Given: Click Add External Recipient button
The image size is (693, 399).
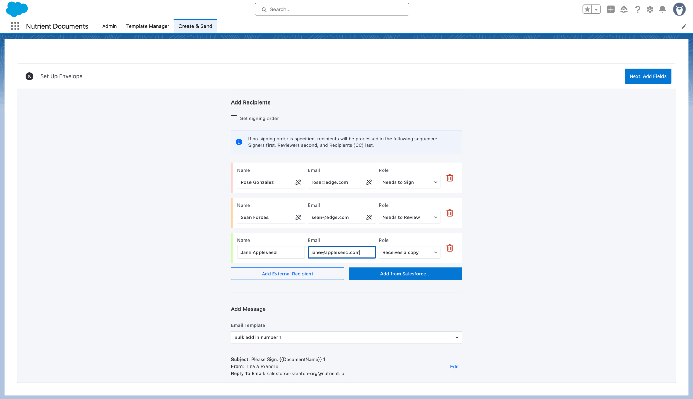Looking at the screenshot, I should click(x=288, y=274).
